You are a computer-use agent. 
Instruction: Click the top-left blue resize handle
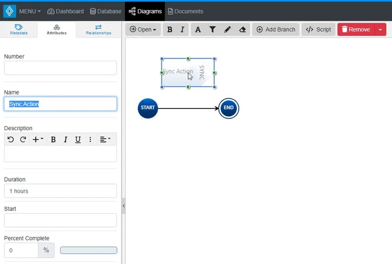coord(162,59)
